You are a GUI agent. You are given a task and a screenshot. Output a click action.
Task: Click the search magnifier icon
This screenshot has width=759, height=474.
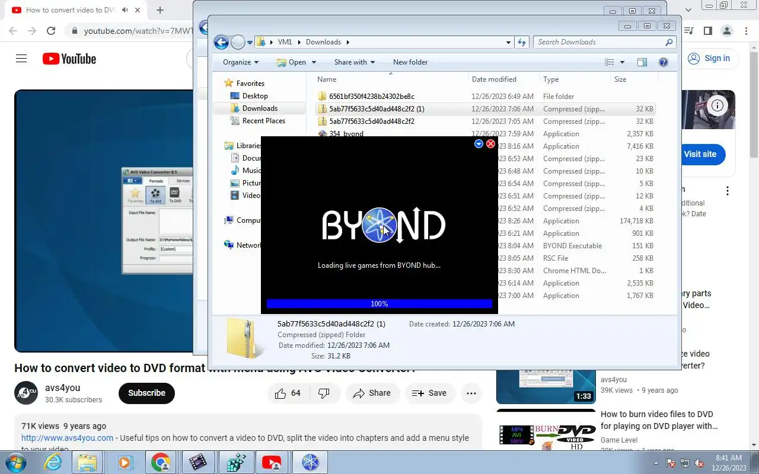[x=669, y=42]
